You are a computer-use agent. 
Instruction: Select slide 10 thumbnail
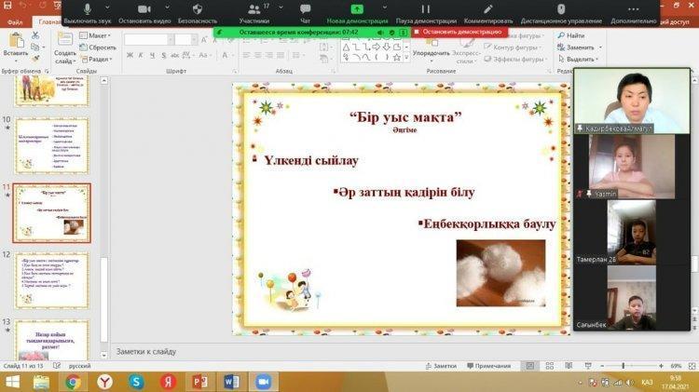tap(52, 145)
